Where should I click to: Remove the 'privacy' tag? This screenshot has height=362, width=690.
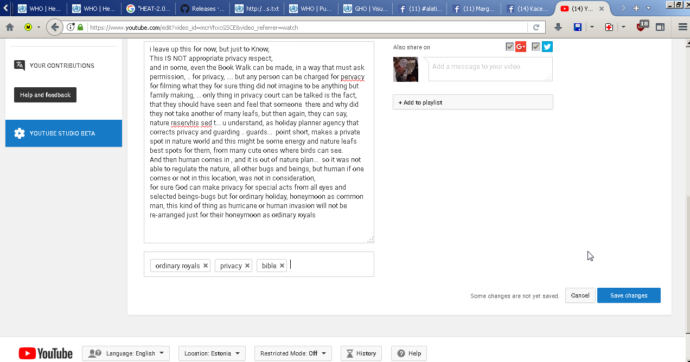[247, 266]
